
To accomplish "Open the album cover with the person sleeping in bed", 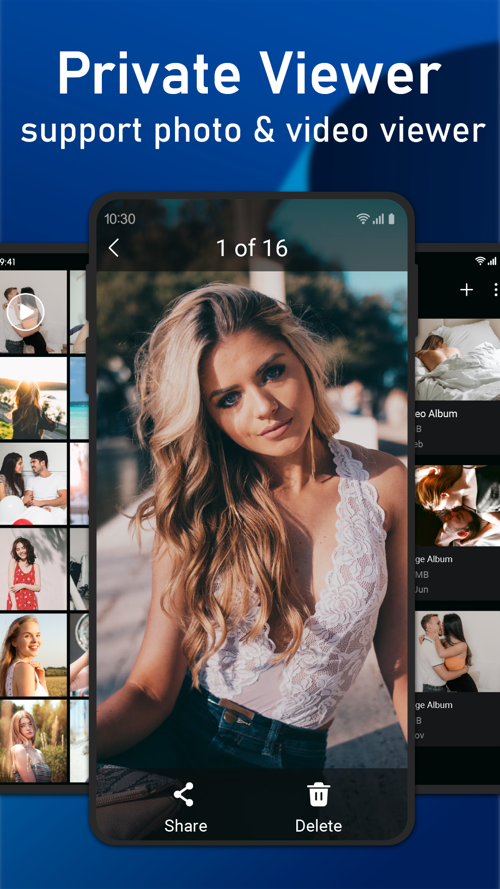I will pyautogui.click(x=457, y=359).
